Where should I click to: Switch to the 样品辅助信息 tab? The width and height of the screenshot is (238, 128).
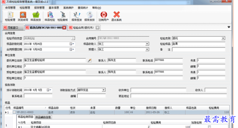(x=43, y=117)
